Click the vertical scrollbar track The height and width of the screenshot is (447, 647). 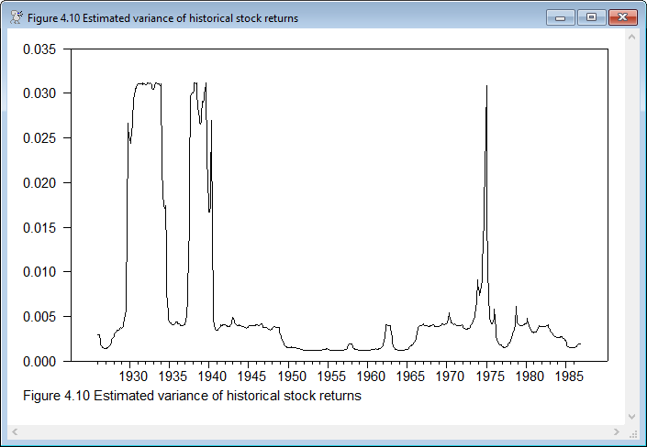coord(631,229)
